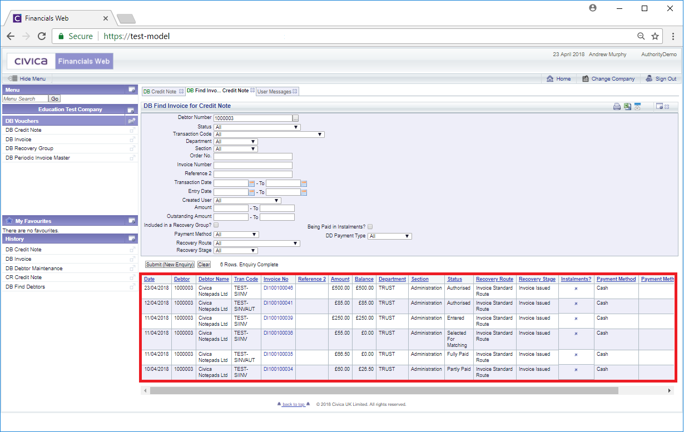The height and width of the screenshot is (432, 684).
Task: Open DB Invoice menu item in new window
Action: [x=132, y=140]
